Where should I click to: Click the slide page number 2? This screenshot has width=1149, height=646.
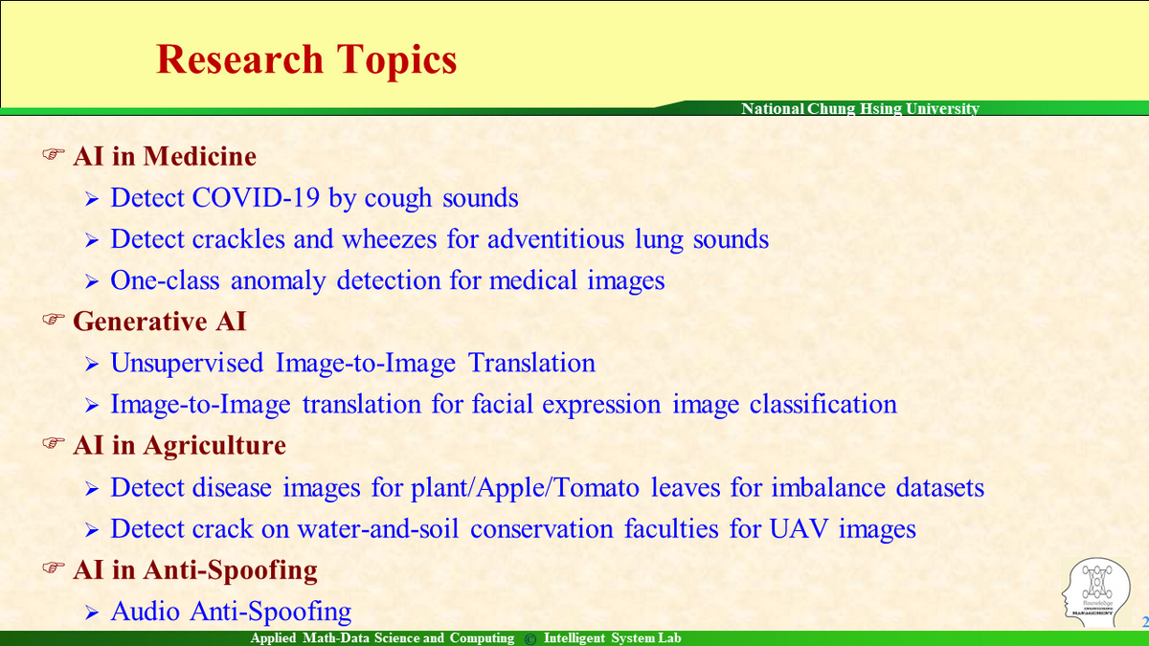pyautogui.click(x=1143, y=620)
